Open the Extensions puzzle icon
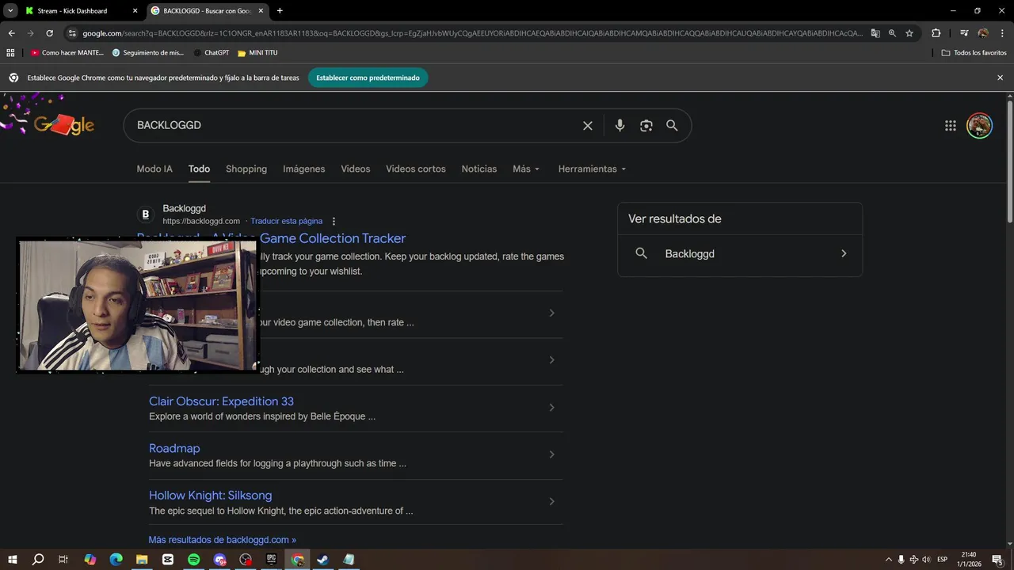 [936, 33]
